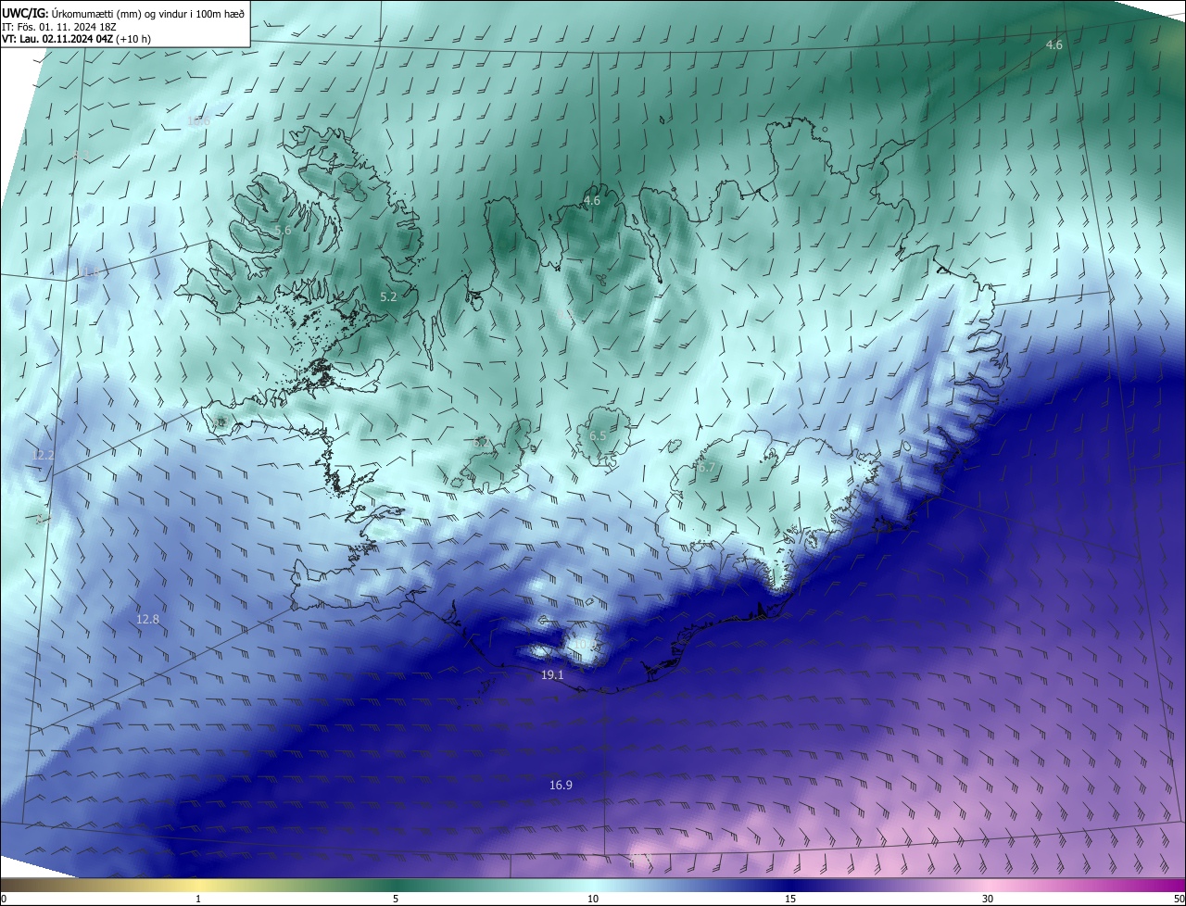Click the 5.6 value on the Westfjords
This screenshot has width=1186, height=906.
[284, 230]
